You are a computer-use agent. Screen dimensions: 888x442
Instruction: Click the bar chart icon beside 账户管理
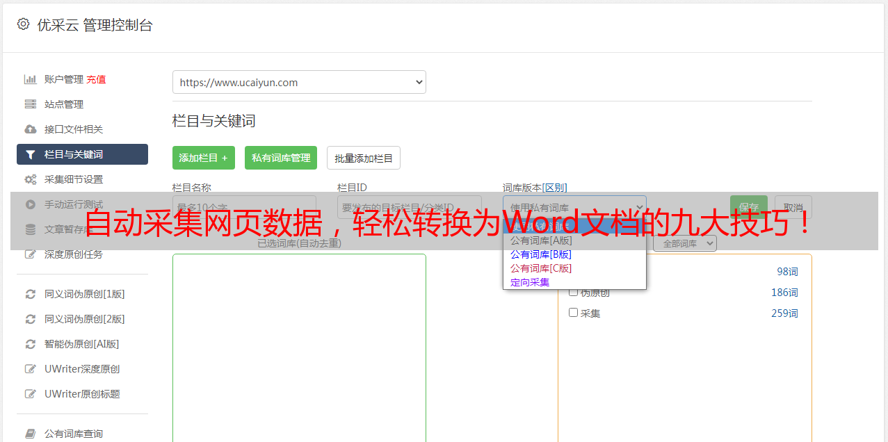coord(30,79)
